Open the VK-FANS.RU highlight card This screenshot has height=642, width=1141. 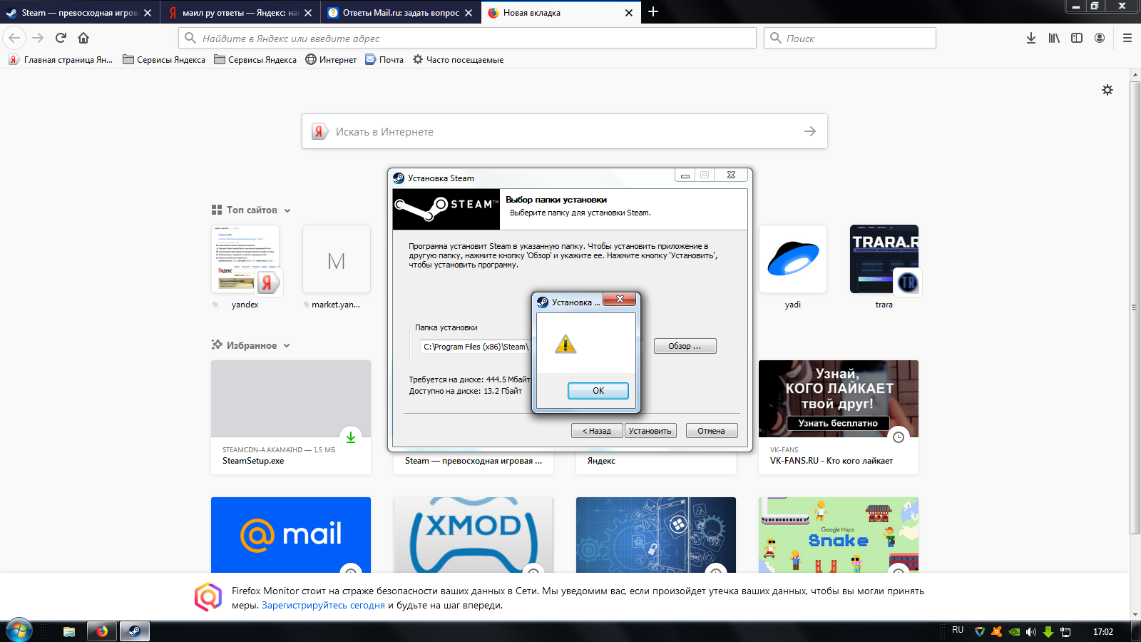[839, 417]
